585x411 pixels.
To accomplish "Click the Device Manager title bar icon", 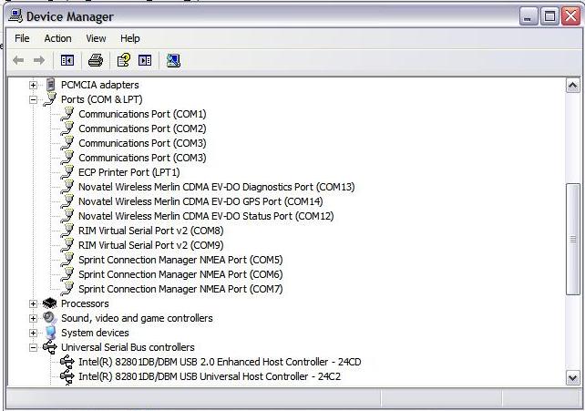I will [15, 15].
